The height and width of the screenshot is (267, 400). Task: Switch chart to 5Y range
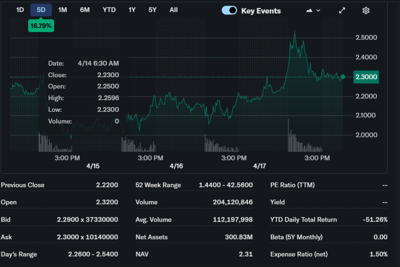pyautogui.click(x=152, y=10)
